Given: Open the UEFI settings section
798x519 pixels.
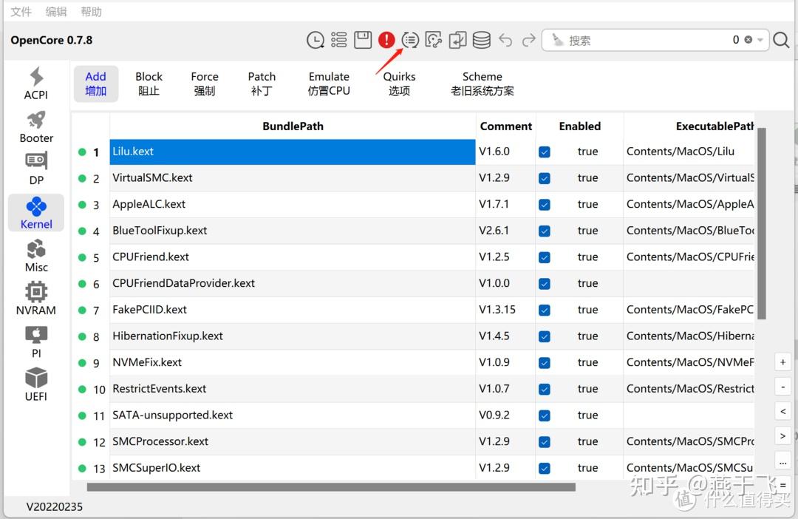Looking at the screenshot, I should click(35, 384).
